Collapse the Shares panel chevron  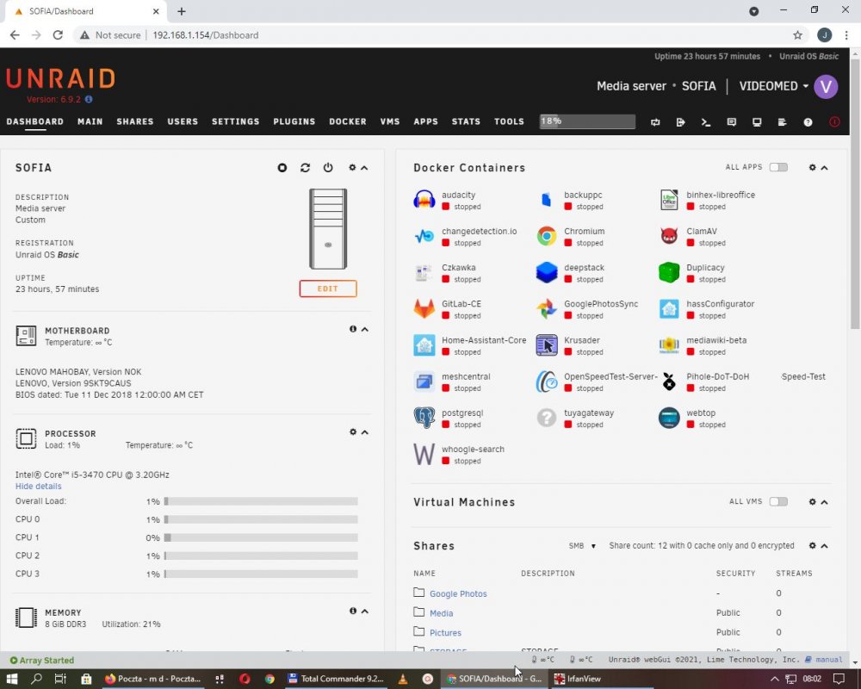pyautogui.click(x=824, y=545)
